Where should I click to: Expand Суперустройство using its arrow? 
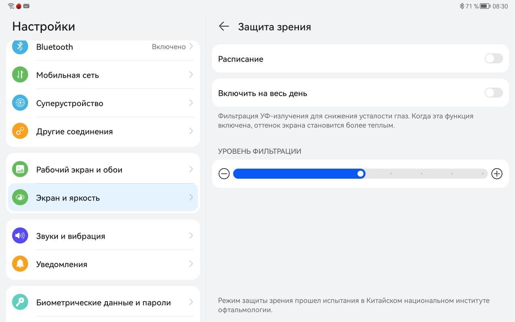click(191, 103)
